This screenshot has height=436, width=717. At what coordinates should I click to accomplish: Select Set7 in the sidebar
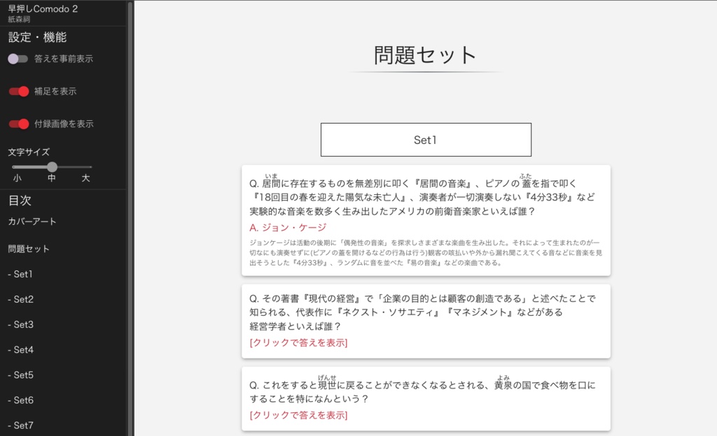coord(21,425)
